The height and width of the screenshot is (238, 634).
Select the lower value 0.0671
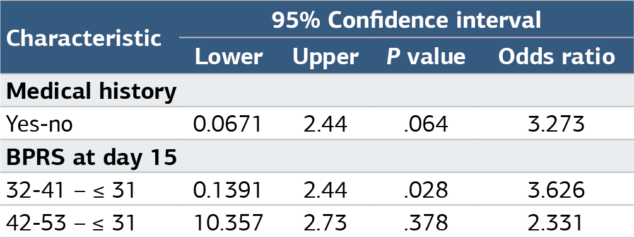tap(227, 124)
